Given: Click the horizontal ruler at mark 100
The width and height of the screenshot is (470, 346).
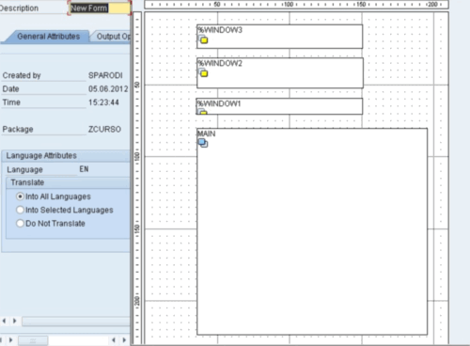Looking at the screenshot, I should [288, 5].
